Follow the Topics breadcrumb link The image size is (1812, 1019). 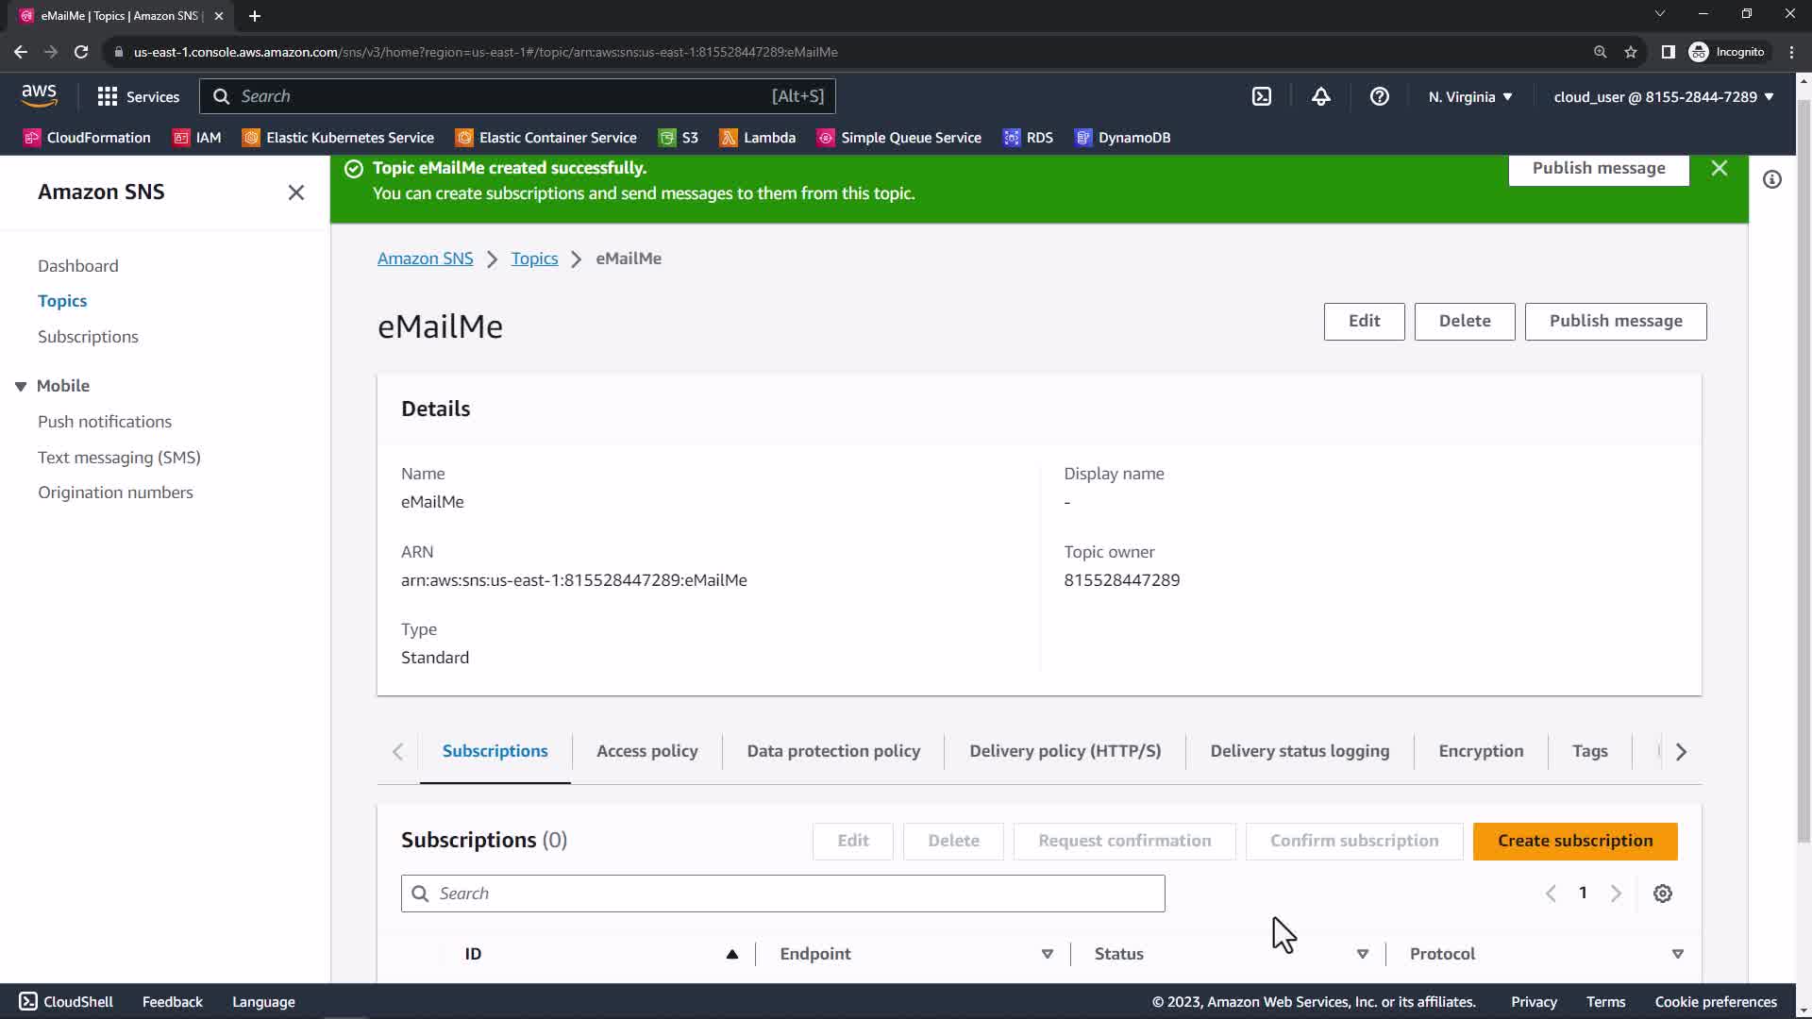[x=534, y=259]
